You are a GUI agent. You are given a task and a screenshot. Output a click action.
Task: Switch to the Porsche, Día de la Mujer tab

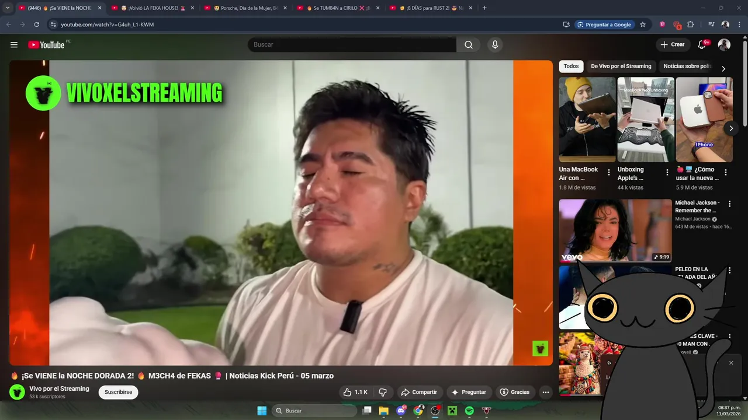(245, 8)
